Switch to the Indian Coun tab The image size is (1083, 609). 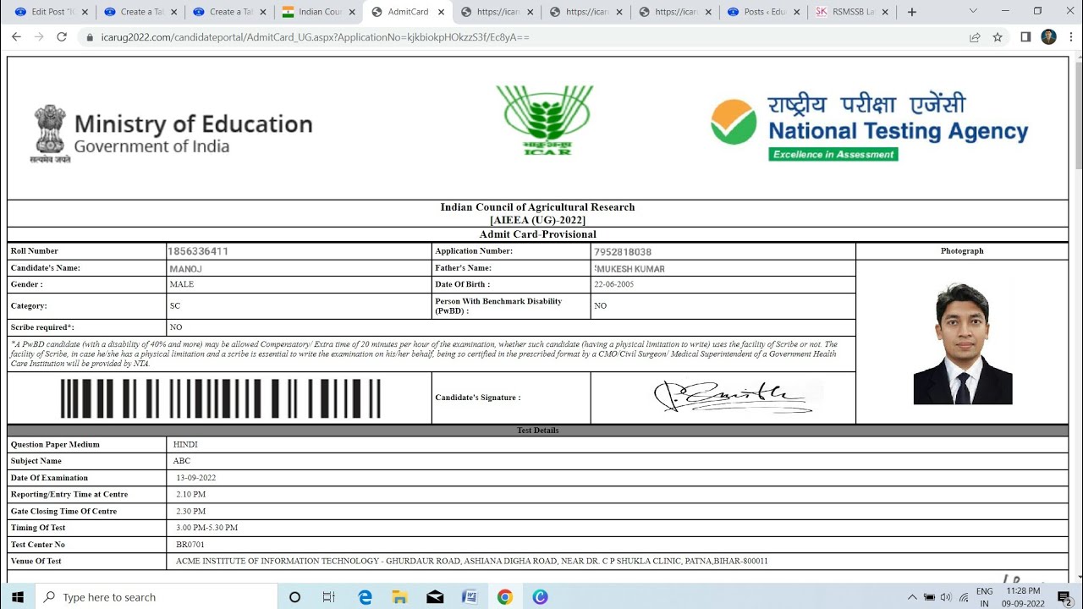pyautogui.click(x=320, y=12)
